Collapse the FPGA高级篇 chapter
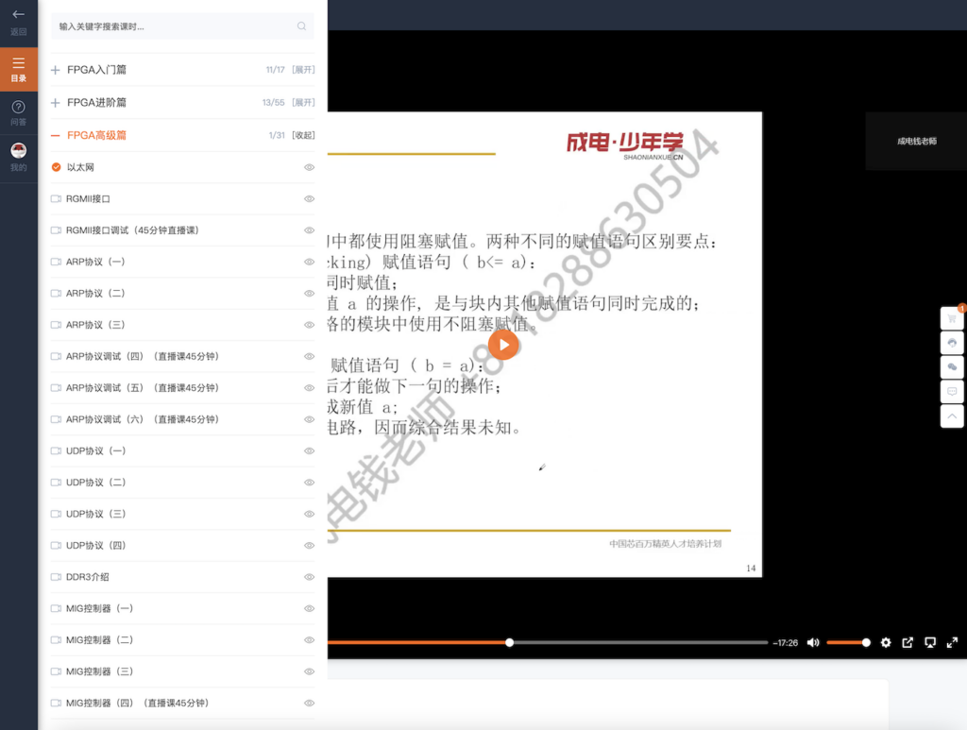 pyautogui.click(x=302, y=135)
